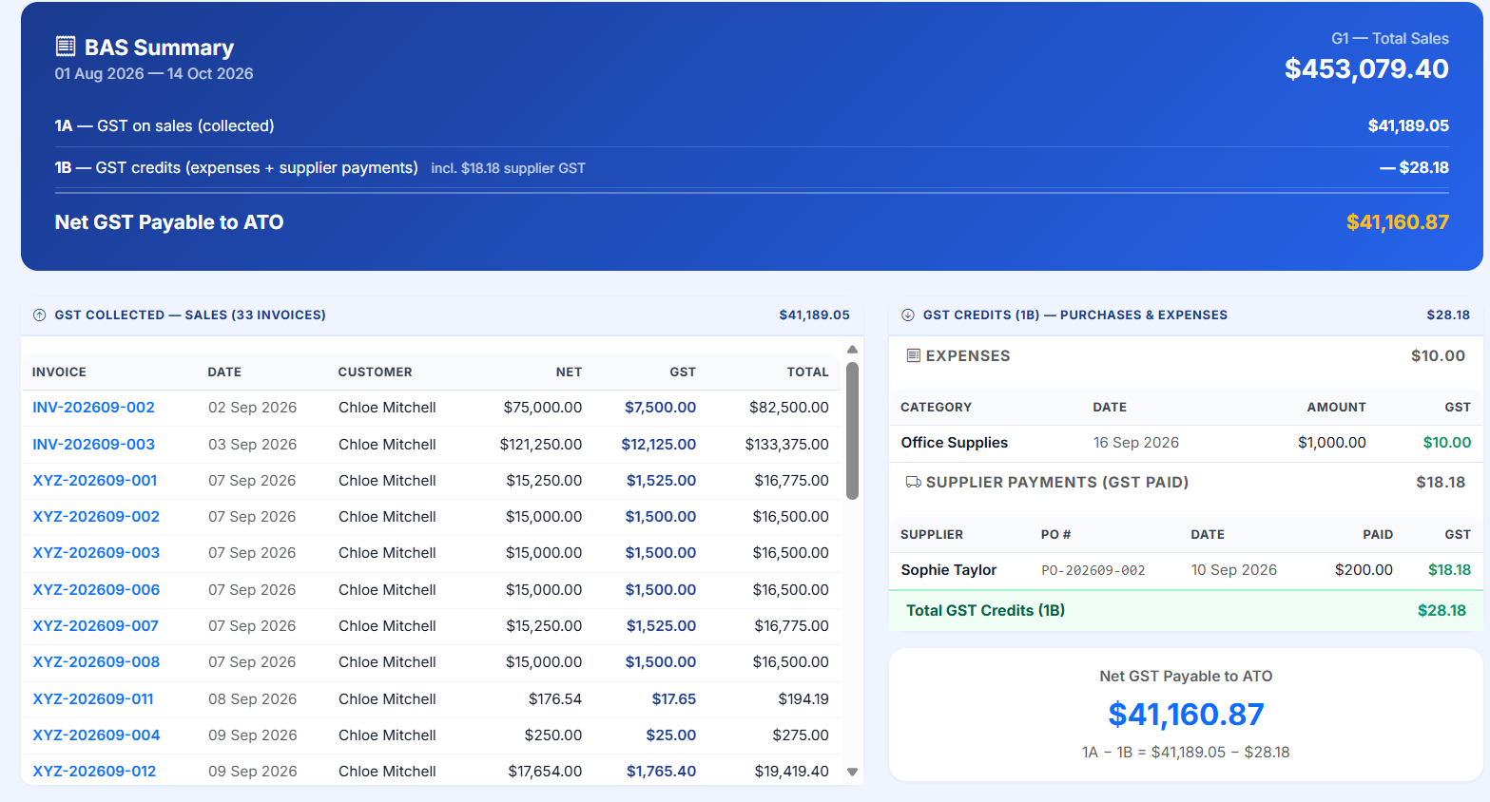Click the SUPPLIER column header
Image resolution: width=1490 pixels, height=802 pixels.
pyautogui.click(x=932, y=535)
